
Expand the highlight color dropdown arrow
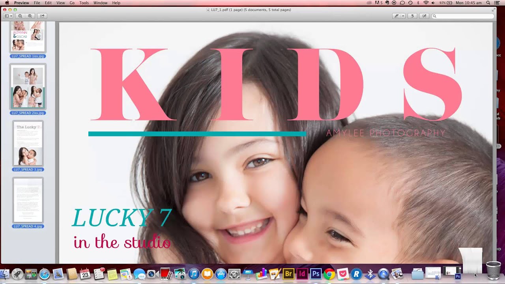pos(403,16)
